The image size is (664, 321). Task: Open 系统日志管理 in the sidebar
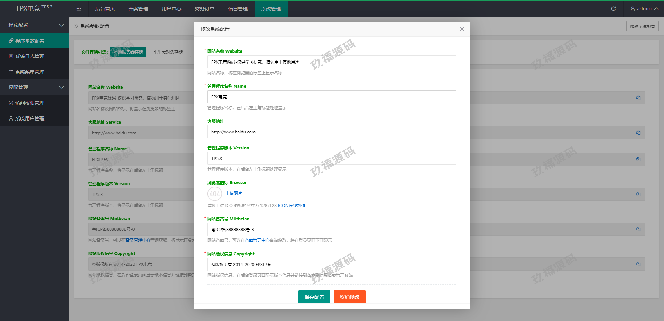pos(30,56)
